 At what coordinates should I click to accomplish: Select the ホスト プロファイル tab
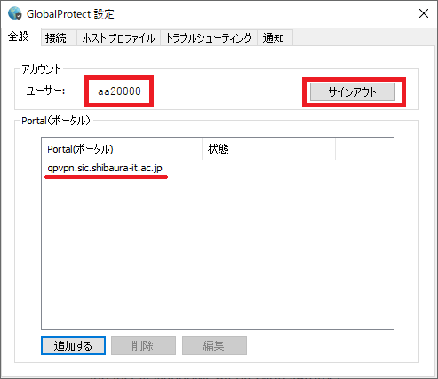pos(118,38)
